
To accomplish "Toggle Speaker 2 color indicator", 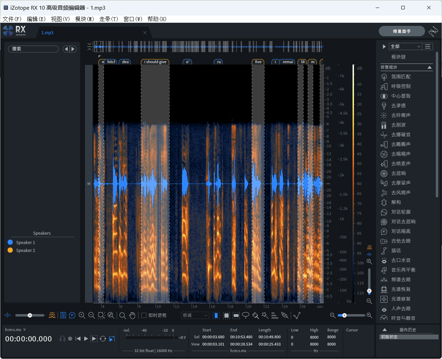I will tap(10, 250).
